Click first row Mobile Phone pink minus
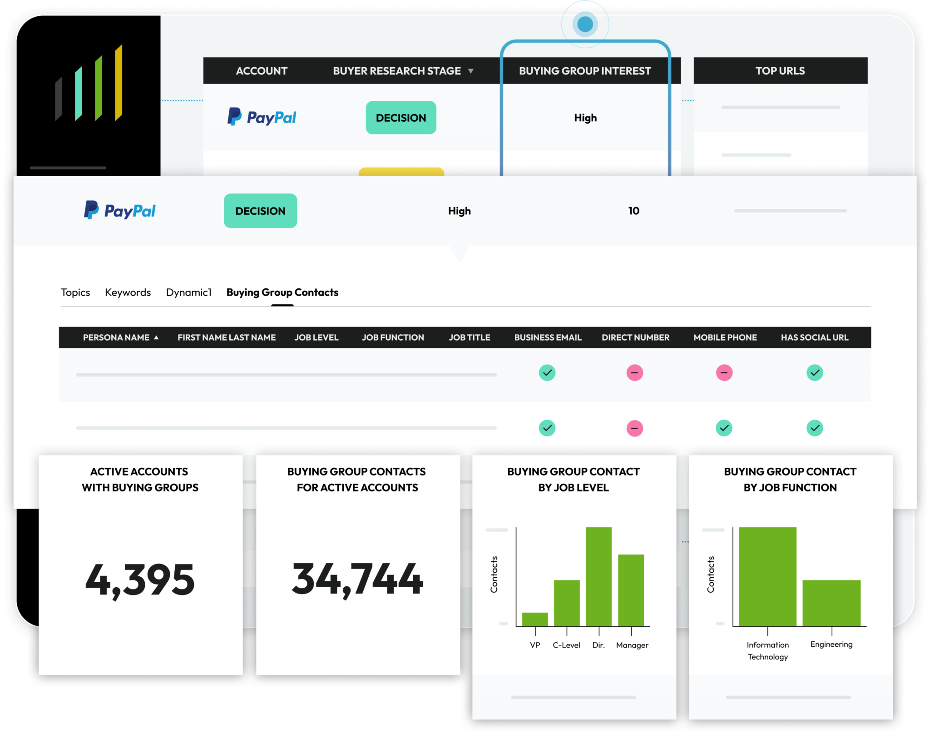 [724, 373]
